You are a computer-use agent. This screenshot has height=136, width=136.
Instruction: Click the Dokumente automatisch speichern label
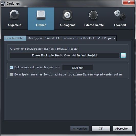click(37, 67)
